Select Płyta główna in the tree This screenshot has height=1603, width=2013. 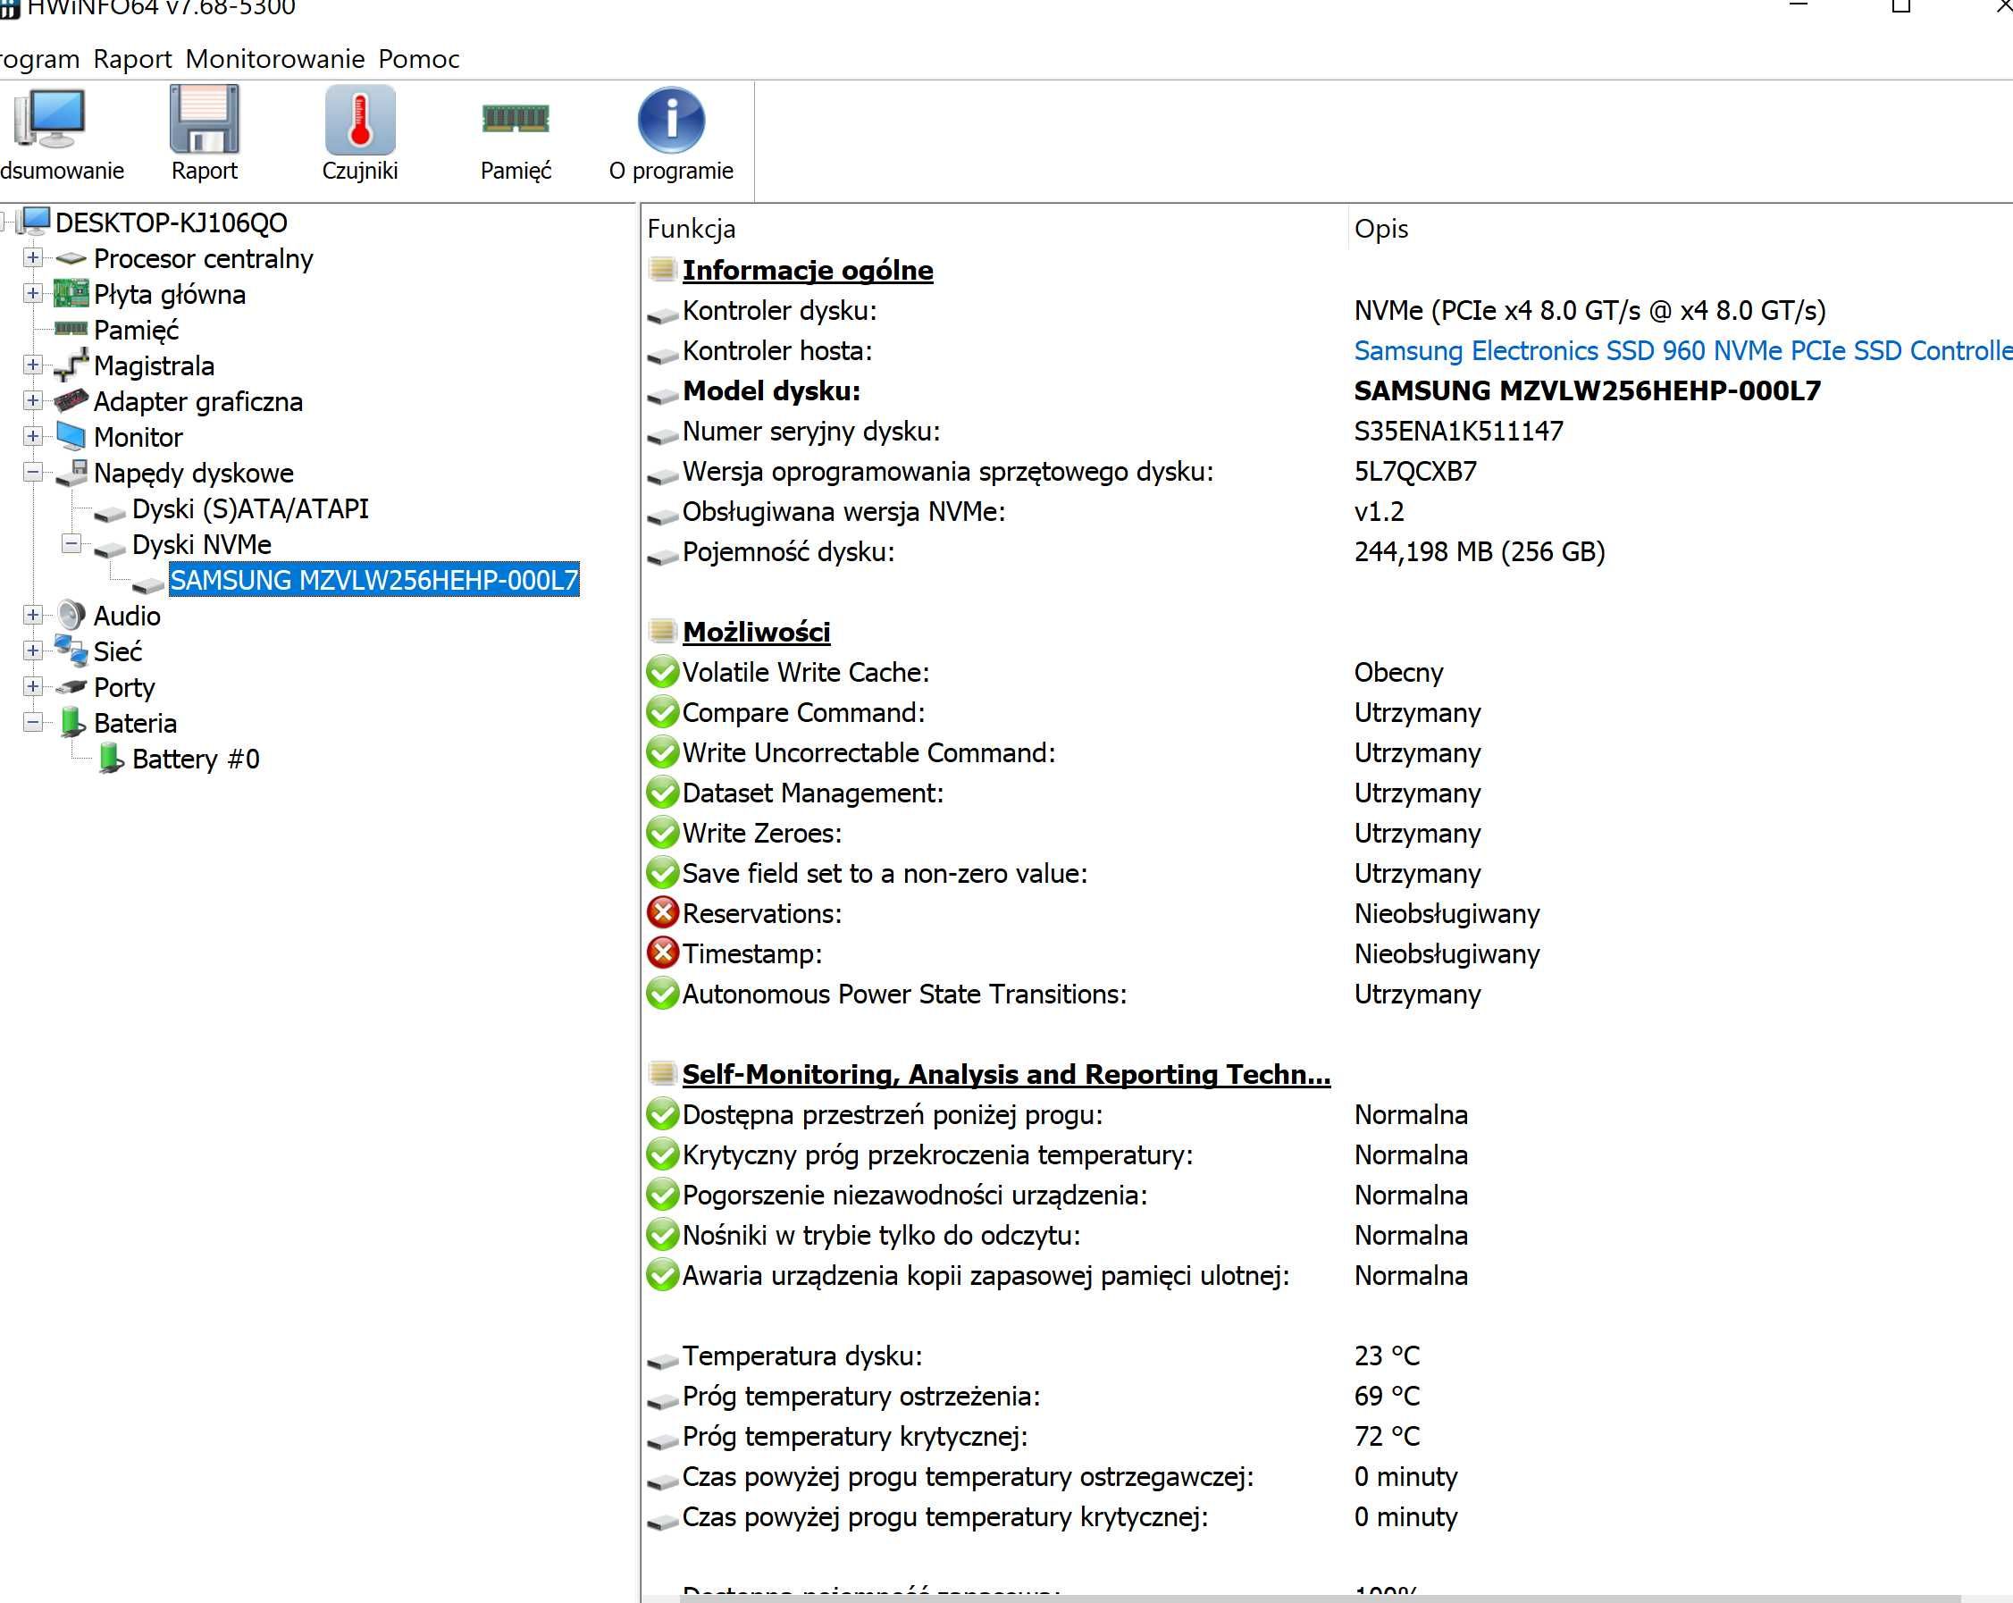(169, 294)
